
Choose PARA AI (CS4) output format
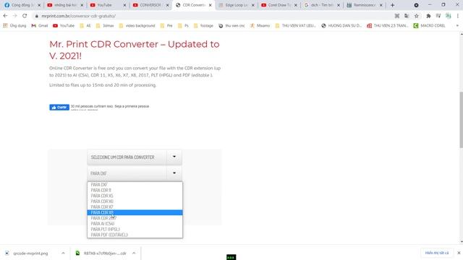(135, 224)
